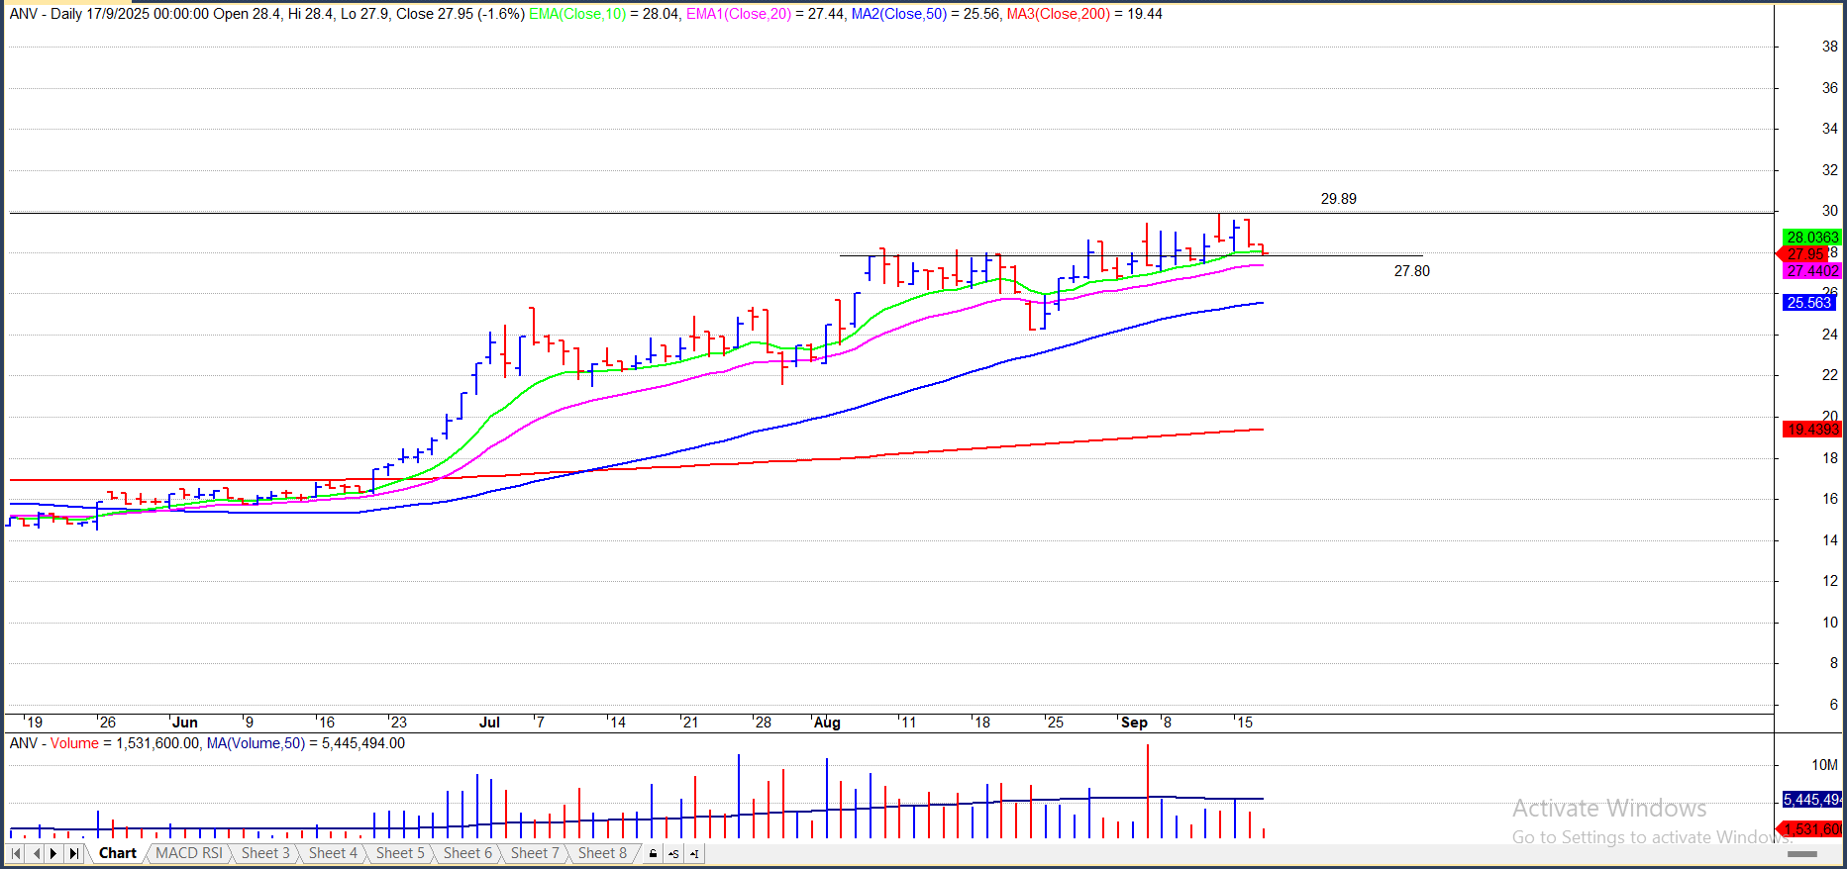Toggle the interval link 'I' icon
The width and height of the screenshot is (1847, 869).
point(694,853)
